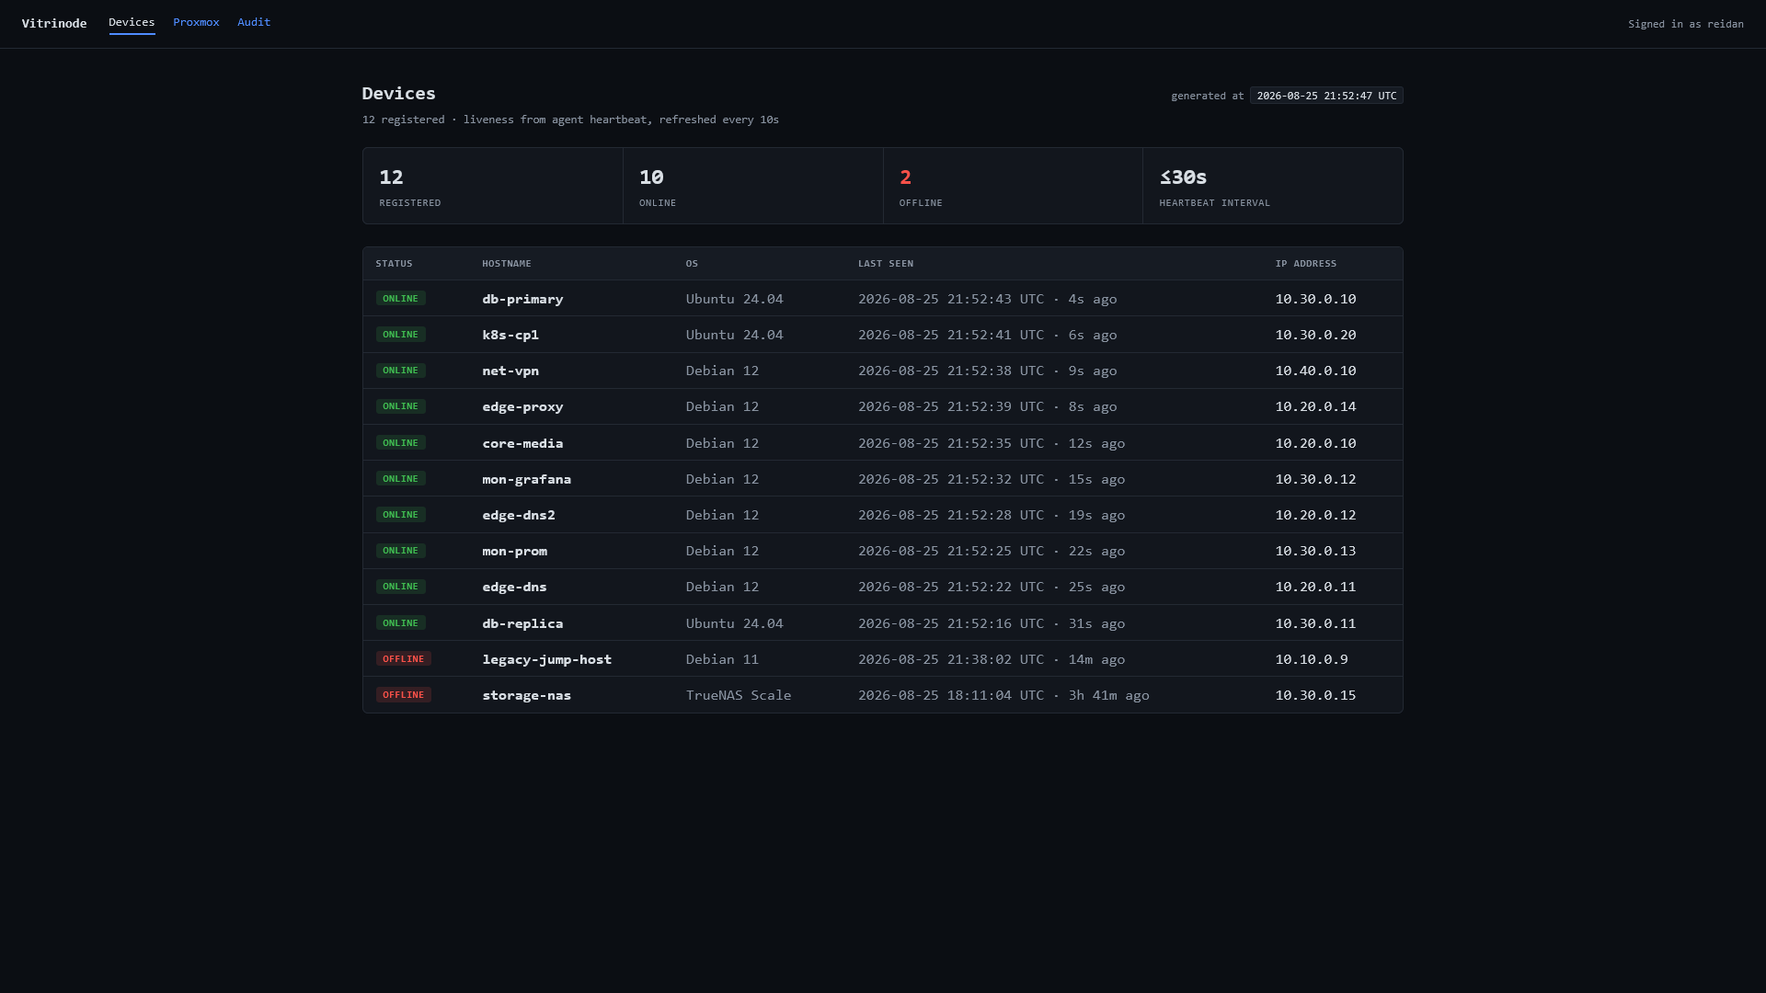The height and width of the screenshot is (993, 1766).
Task: Select hostname edge-dns2
Action: 519,515
